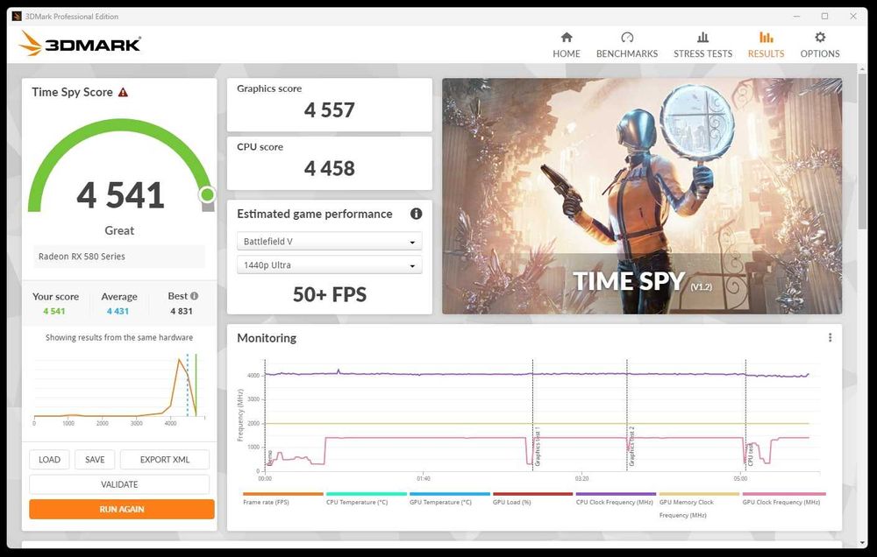Viewport: 877px width, 557px height.
Task: Open the Battlefield V game dropdown
Action: (330, 242)
